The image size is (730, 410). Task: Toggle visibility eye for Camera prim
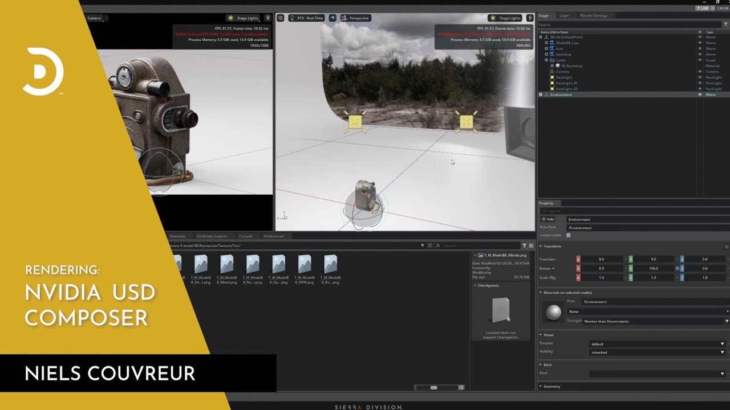pyautogui.click(x=700, y=72)
